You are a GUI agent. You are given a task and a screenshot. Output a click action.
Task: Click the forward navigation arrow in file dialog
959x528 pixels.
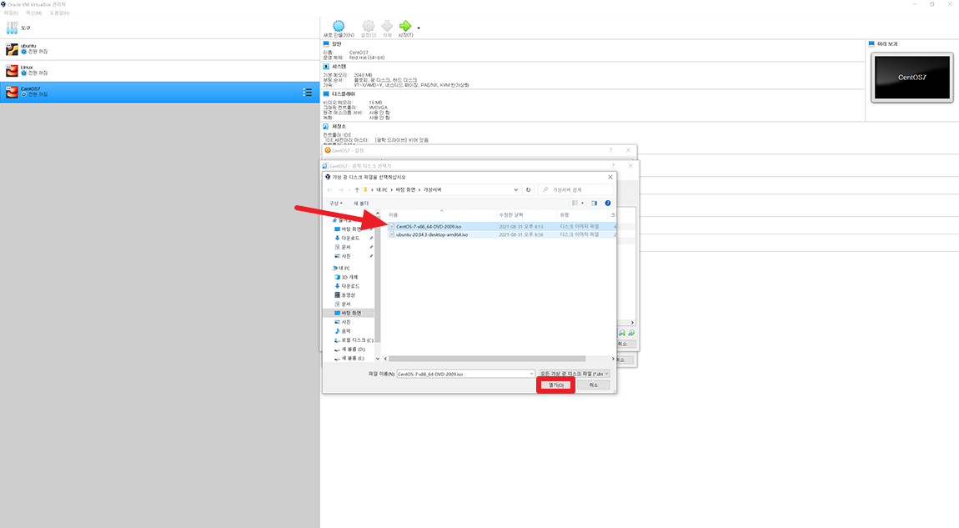click(341, 189)
